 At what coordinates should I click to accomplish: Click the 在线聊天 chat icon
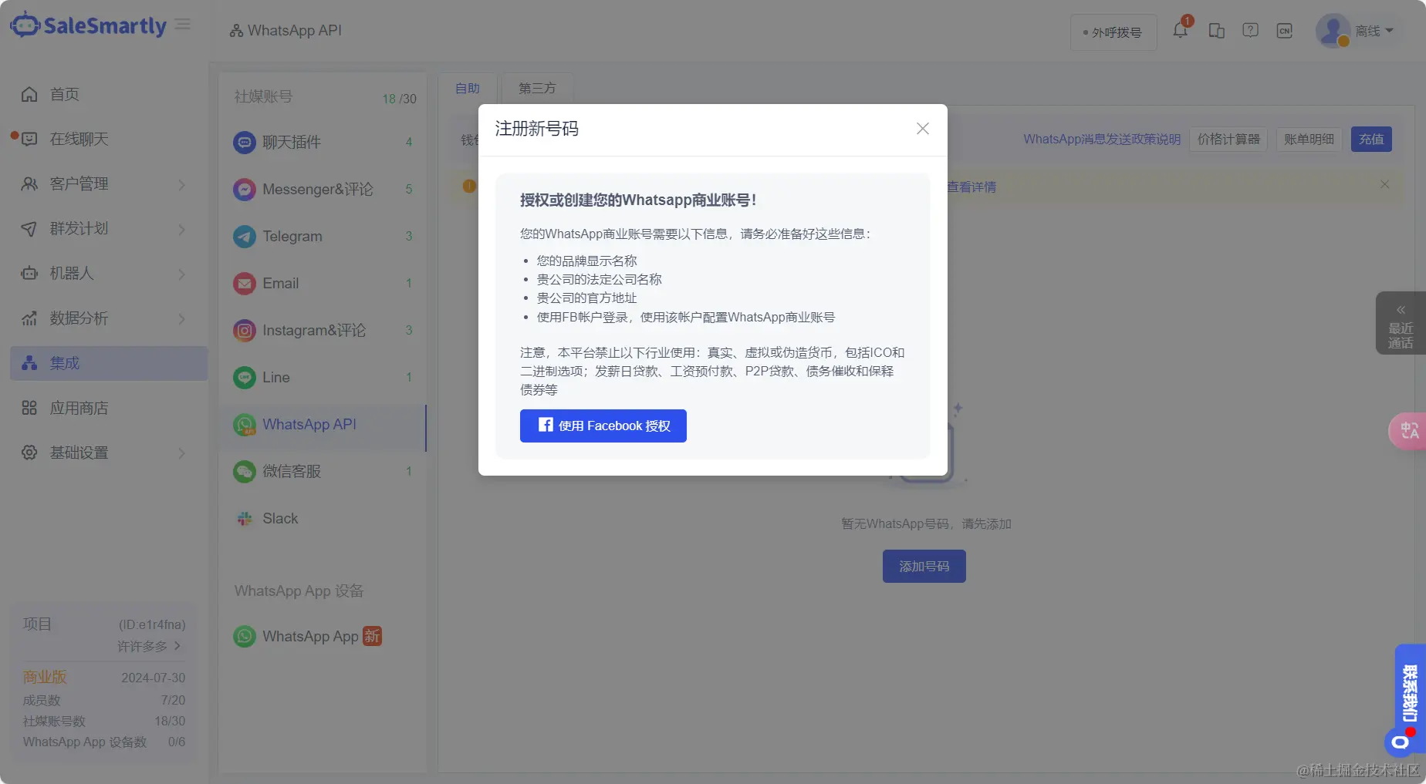click(x=29, y=139)
